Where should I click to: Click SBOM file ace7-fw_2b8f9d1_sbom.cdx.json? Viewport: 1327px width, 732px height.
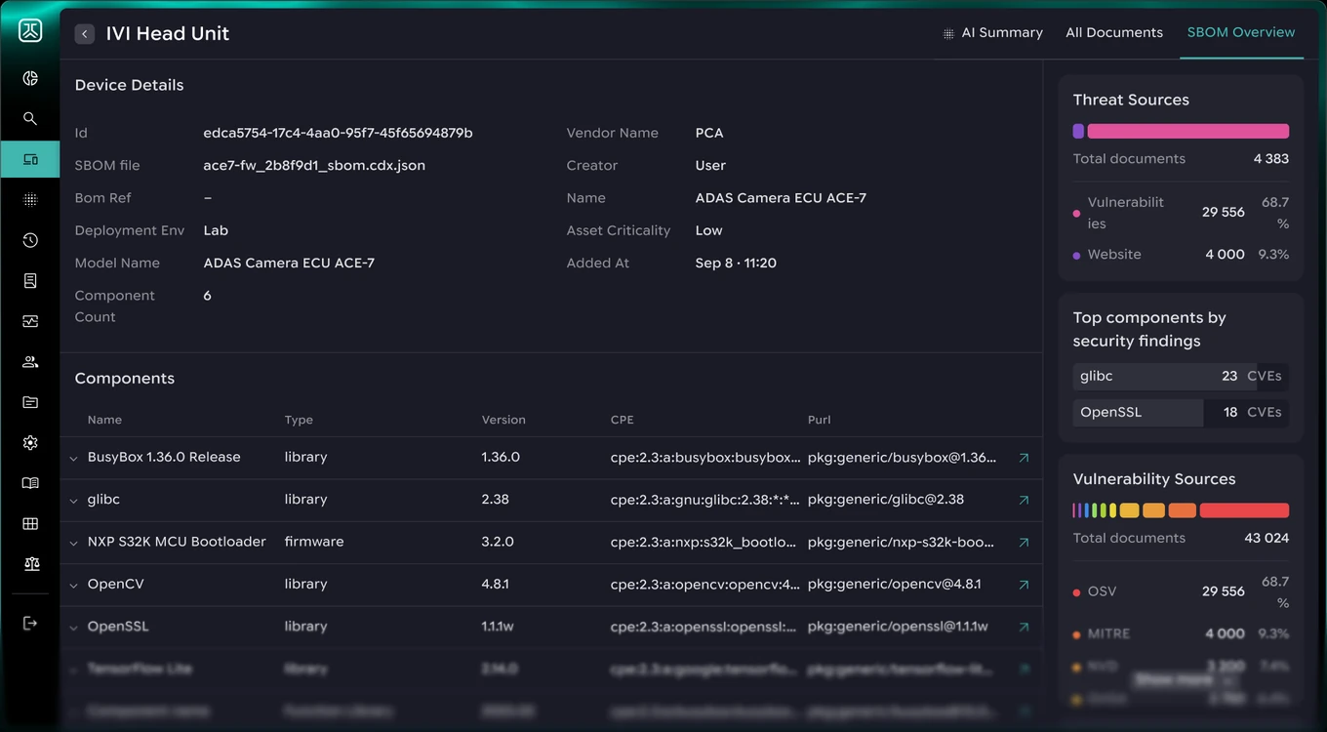coord(314,166)
